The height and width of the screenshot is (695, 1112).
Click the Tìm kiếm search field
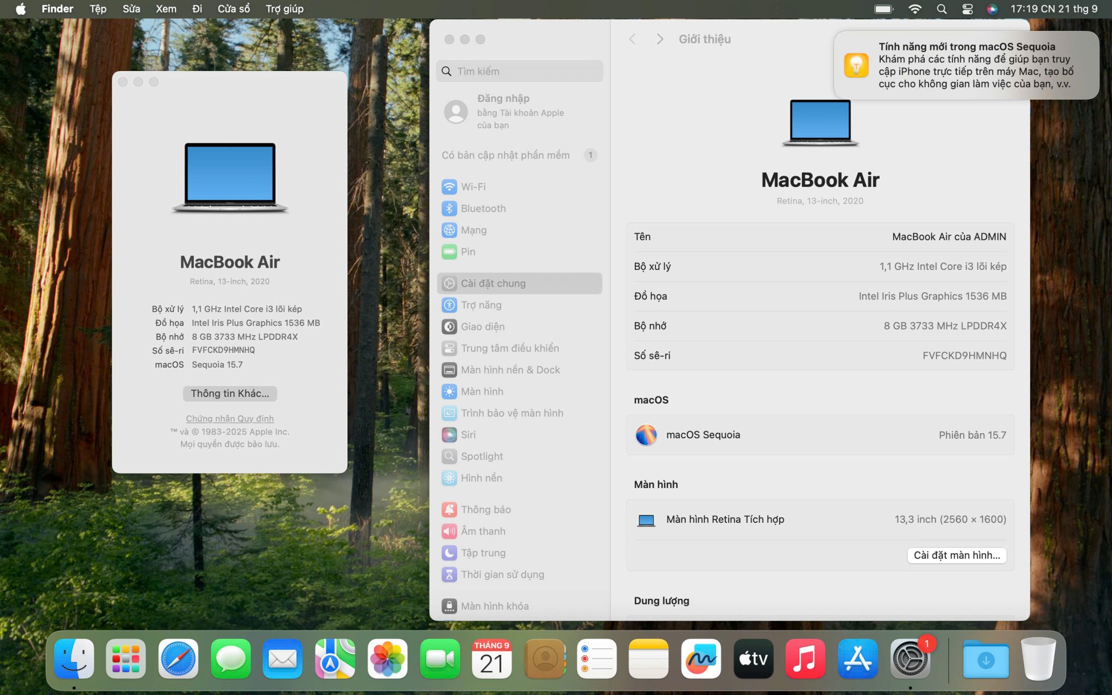pos(520,71)
